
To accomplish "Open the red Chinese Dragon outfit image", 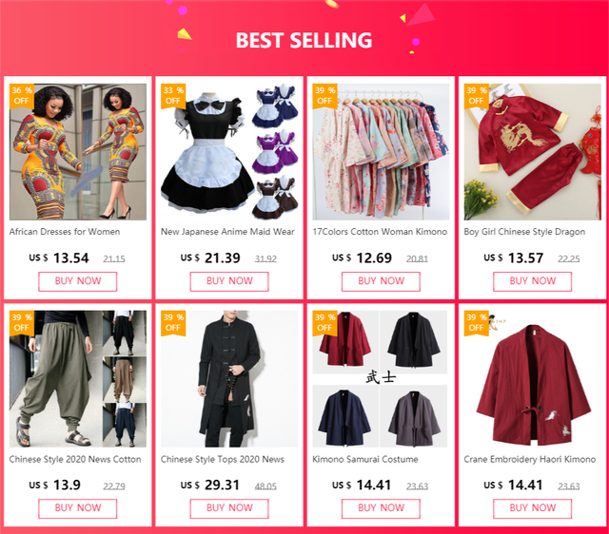I will coord(532,152).
